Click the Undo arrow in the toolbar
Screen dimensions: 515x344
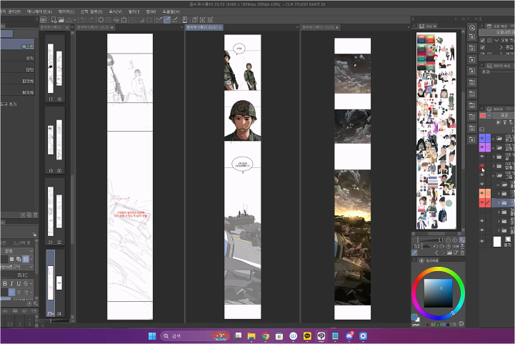click(83, 20)
